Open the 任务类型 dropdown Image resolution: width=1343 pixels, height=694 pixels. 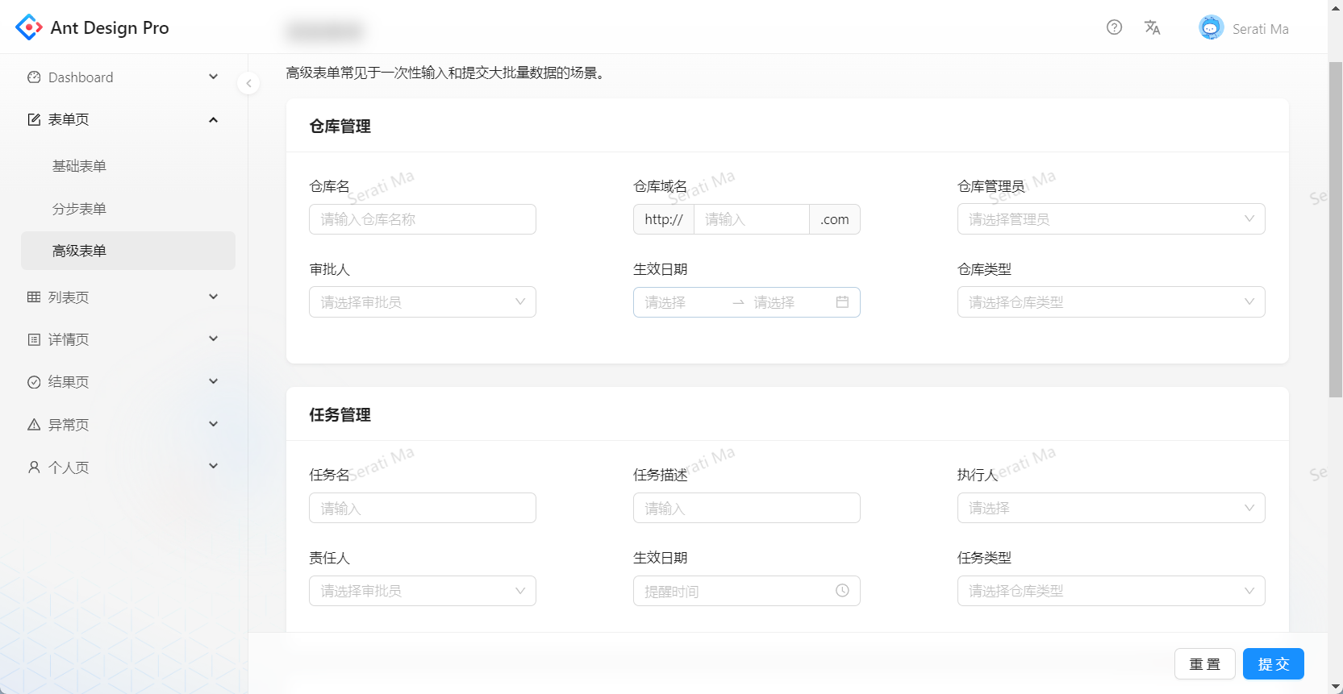pos(1111,591)
